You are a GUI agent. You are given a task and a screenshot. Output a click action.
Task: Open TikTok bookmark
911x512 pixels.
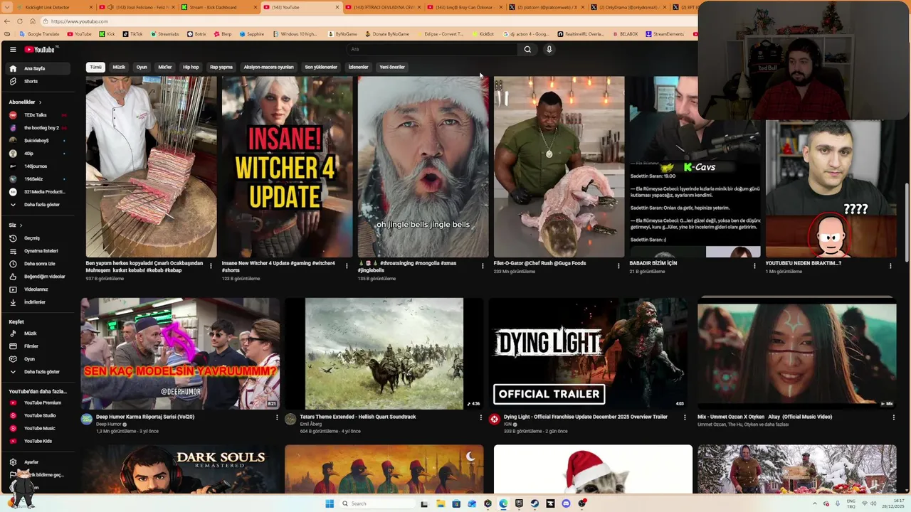(x=132, y=34)
